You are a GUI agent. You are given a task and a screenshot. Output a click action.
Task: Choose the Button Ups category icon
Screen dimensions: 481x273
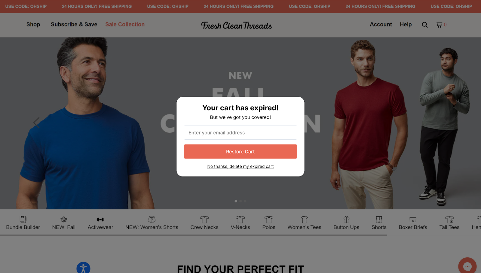346,219
